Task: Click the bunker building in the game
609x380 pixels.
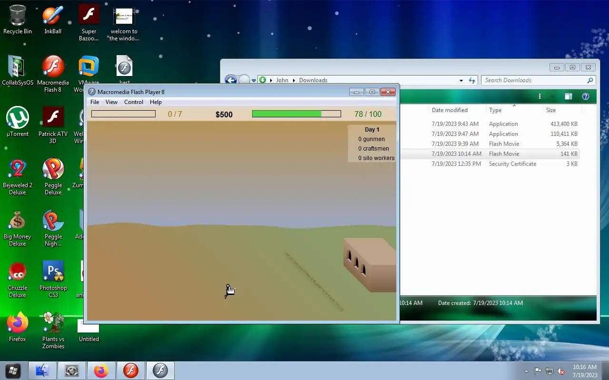Action: [370, 264]
